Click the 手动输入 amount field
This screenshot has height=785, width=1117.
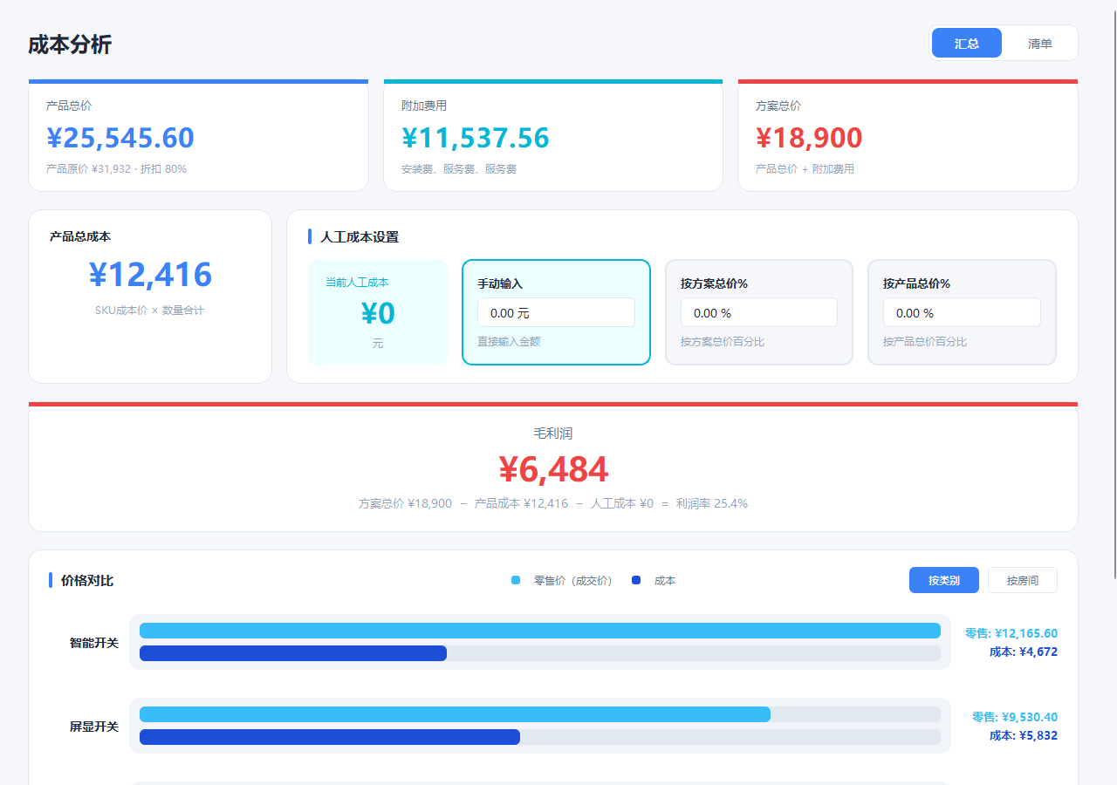click(556, 312)
